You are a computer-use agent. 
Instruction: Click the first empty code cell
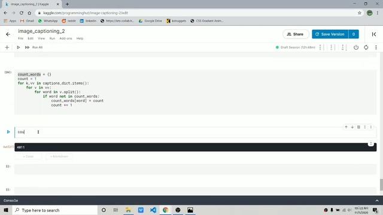tap(196, 169)
